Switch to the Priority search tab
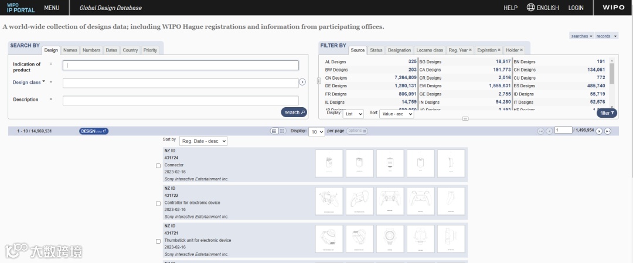633x263 pixels. pyautogui.click(x=150, y=50)
